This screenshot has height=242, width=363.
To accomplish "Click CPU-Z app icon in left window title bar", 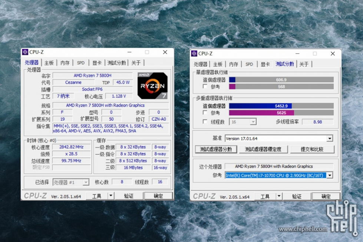I will (x=25, y=52).
